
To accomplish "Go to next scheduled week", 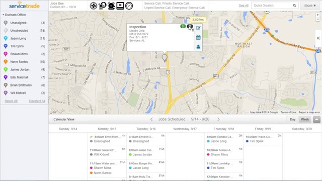I will [218, 119].
